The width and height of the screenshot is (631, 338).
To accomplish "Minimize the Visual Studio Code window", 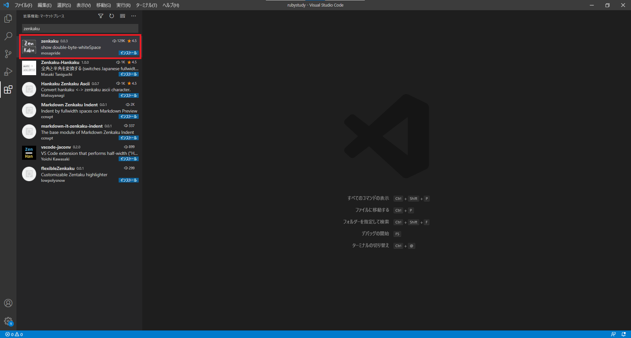I will pos(592,5).
